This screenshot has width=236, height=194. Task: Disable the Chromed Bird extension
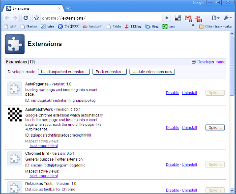(172, 165)
